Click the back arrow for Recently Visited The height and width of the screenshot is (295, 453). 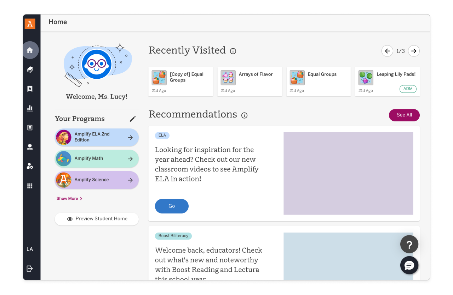(387, 51)
